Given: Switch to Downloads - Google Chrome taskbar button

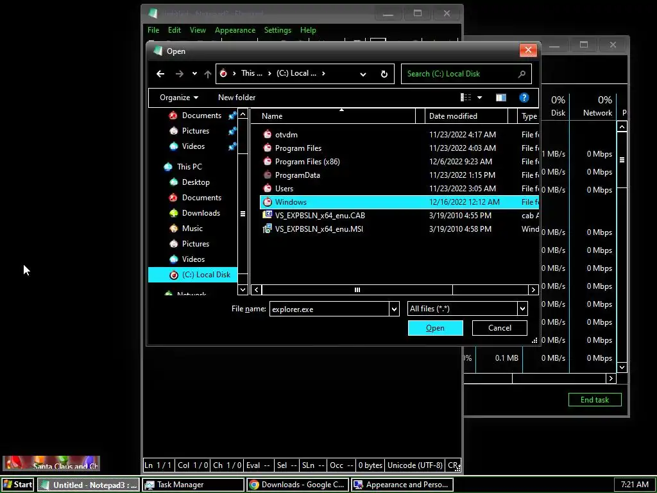Looking at the screenshot, I should pos(298,485).
